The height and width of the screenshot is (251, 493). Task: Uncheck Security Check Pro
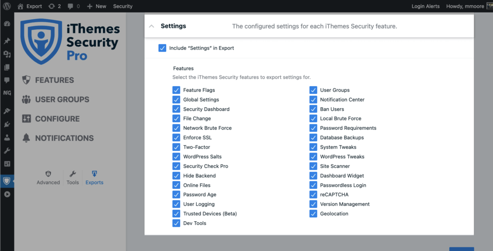coord(176,166)
